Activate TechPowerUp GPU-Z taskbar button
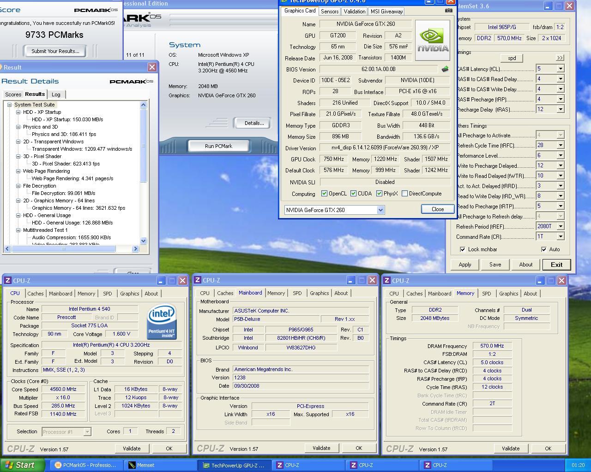 235,465
